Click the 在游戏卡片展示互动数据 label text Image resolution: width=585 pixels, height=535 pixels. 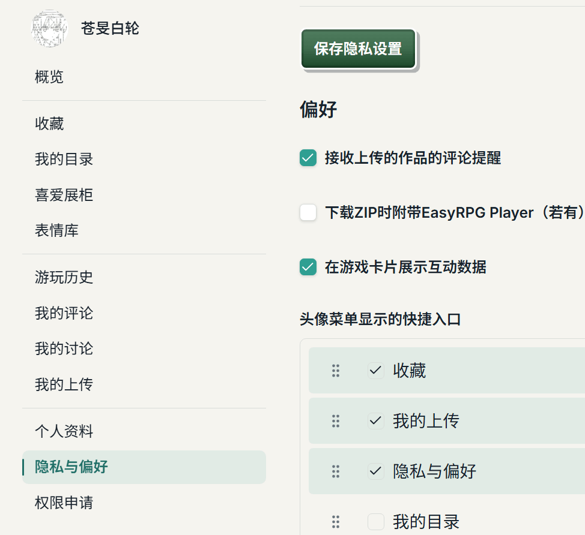click(405, 267)
